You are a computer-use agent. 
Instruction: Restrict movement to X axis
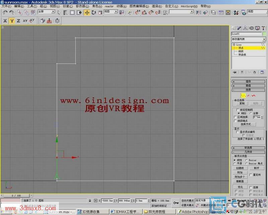pos(5,21)
